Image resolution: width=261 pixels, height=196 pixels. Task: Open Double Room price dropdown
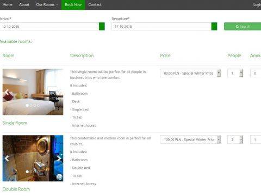click(x=190, y=139)
